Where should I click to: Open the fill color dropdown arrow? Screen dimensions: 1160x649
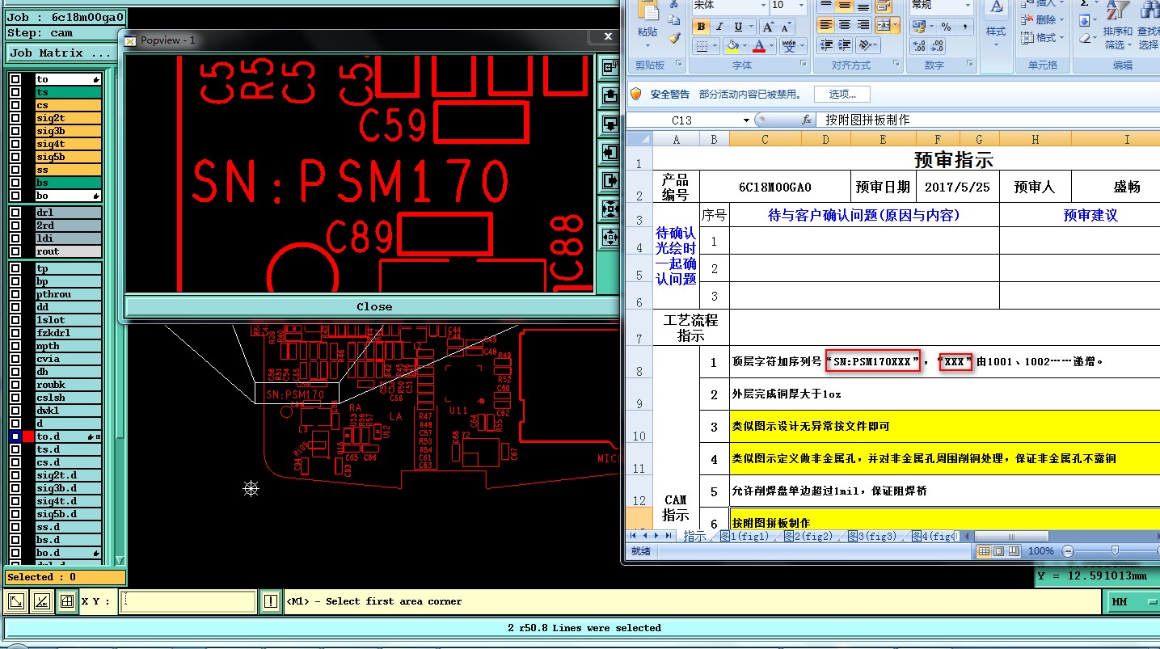tap(745, 46)
